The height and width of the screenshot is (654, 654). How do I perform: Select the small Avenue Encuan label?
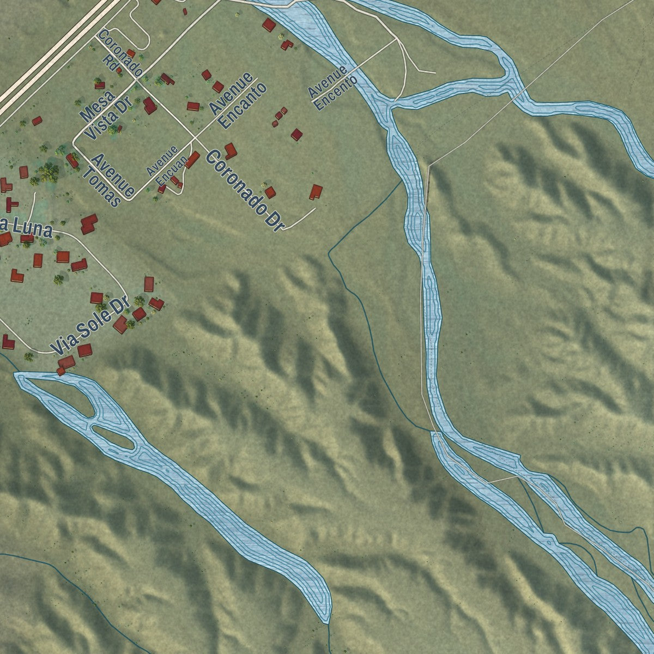(x=167, y=165)
